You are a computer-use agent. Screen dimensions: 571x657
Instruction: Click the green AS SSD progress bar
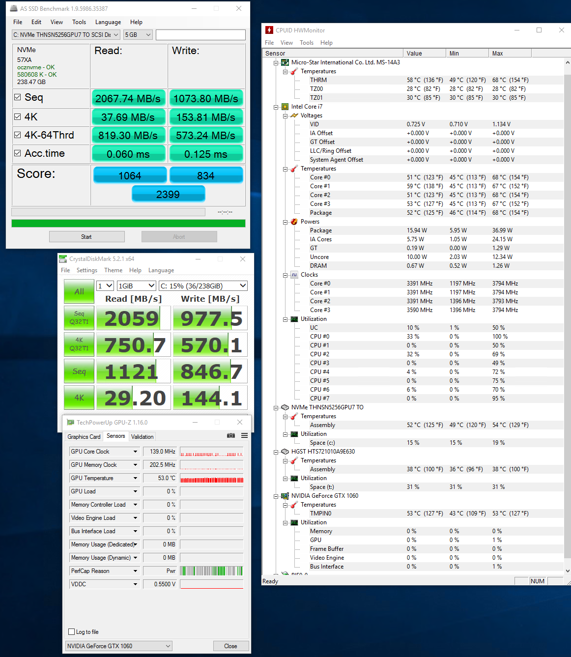point(128,223)
